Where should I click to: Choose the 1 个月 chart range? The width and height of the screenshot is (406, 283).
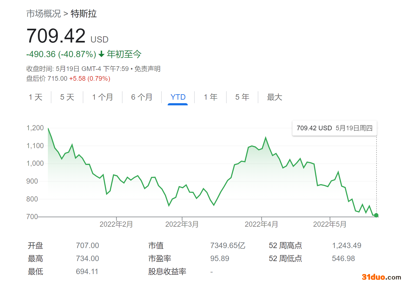[103, 97]
